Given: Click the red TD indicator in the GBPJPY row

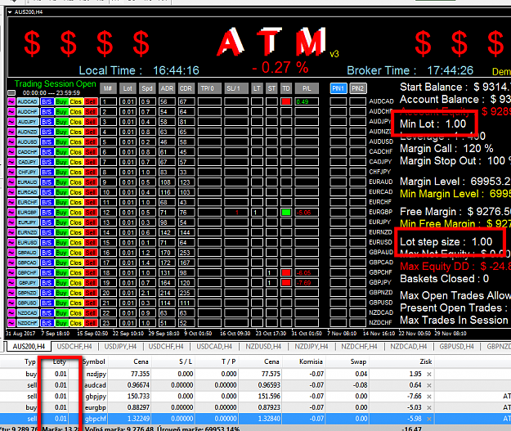Looking at the screenshot, I should click(x=286, y=283).
